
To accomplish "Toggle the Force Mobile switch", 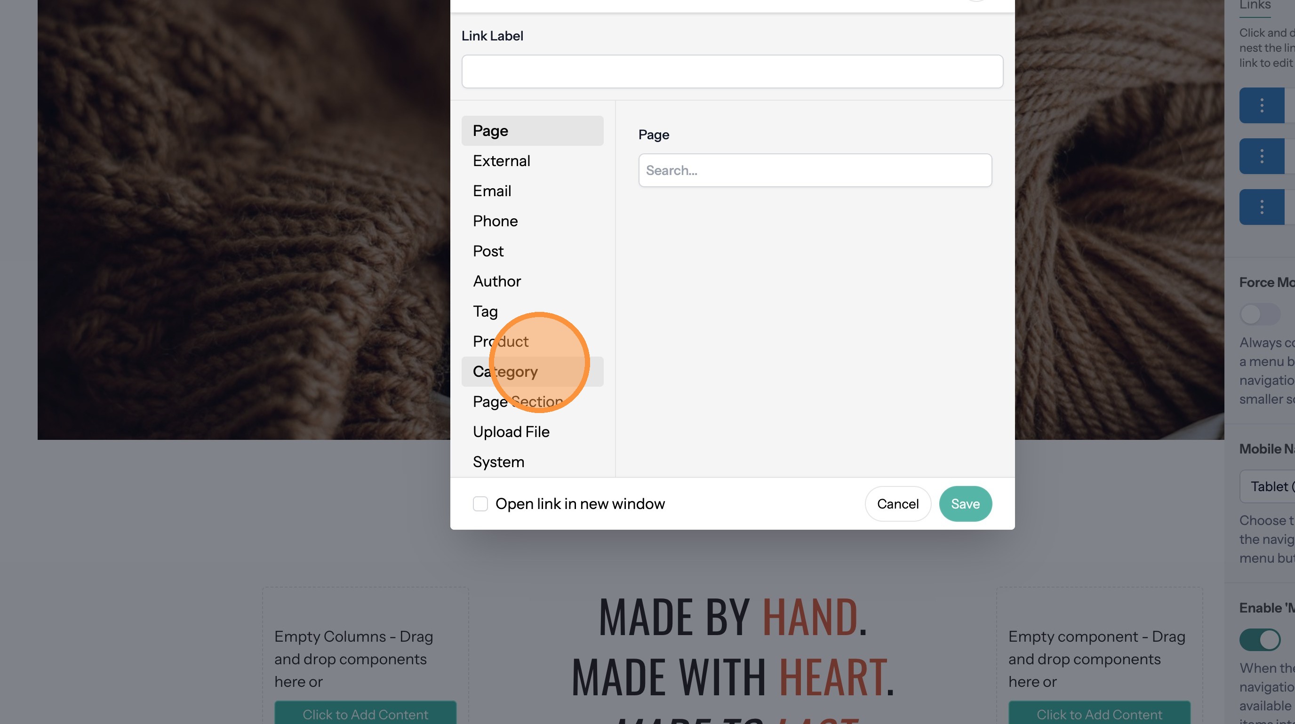I will click(1259, 315).
